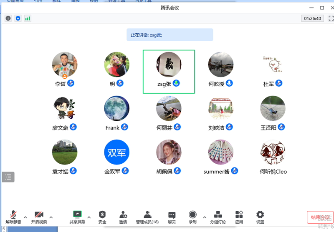Select Frank's moon avatar
Screen dimensions: 334x232
point(117,108)
